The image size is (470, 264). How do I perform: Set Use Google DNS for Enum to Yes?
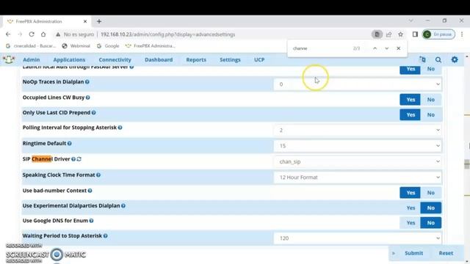[x=410, y=223]
